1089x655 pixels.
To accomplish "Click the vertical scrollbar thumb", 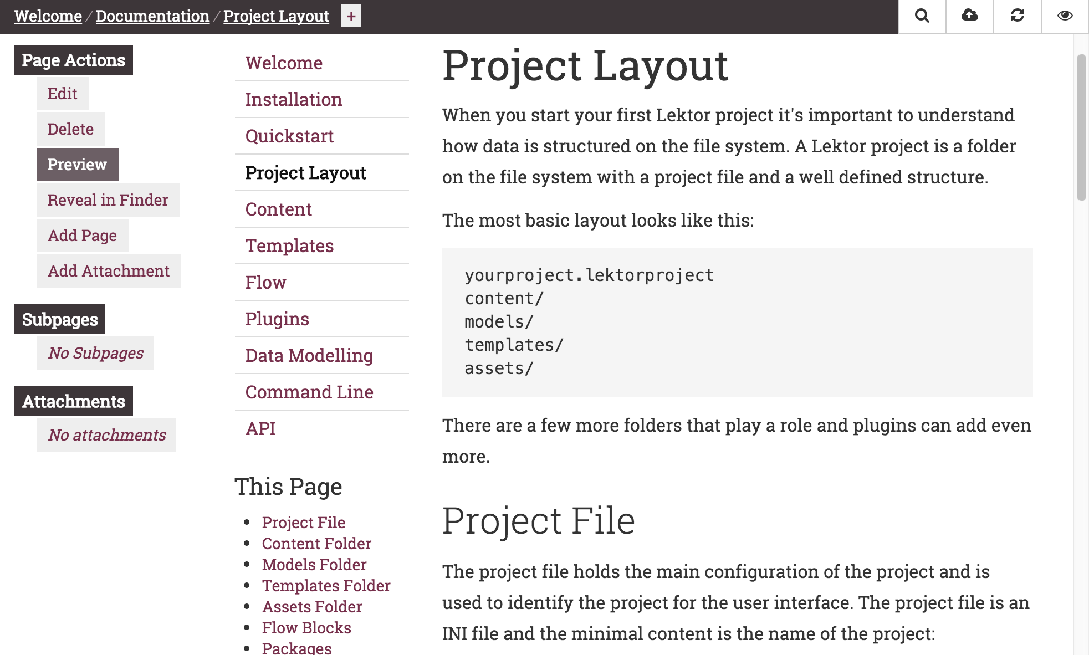I will 1081,127.
